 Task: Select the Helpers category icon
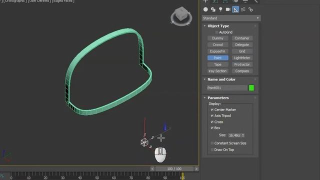(x=235, y=9)
